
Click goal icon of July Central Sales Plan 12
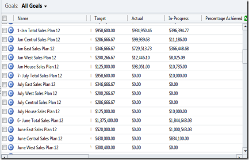pos(11,103)
